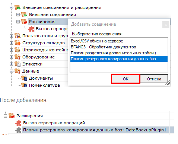Collapse the Внешние соединения и расширения node
This screenshot has width=178, height=144.
[11, 7]
